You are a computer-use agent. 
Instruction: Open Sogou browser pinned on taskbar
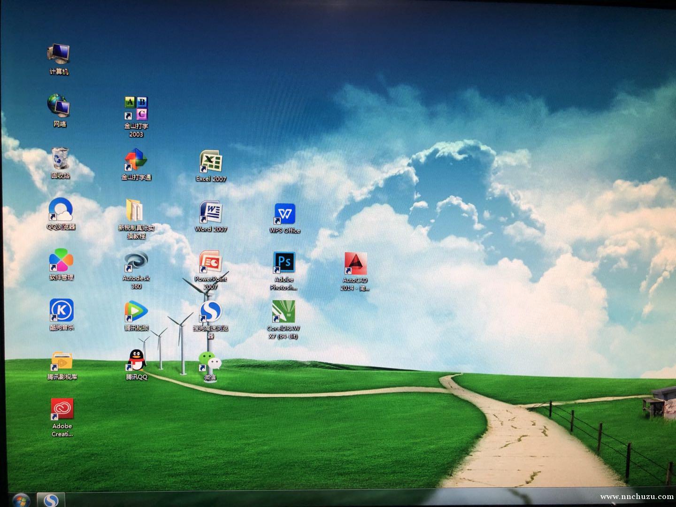(51, 499)
